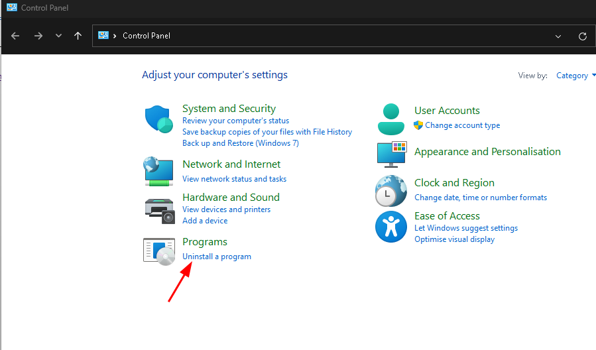The image size is (596, 350).
Task: Open the Hardware and Sound printer icon
Action: pos(160,211)
